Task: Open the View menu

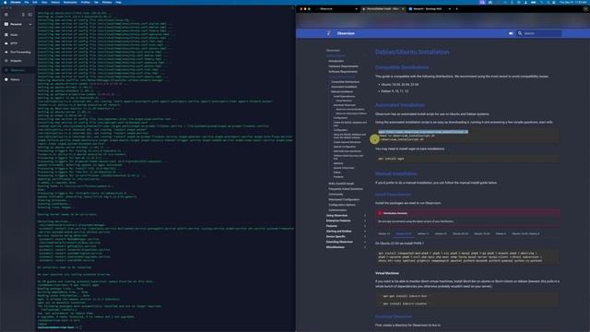Action: point(44,2)
